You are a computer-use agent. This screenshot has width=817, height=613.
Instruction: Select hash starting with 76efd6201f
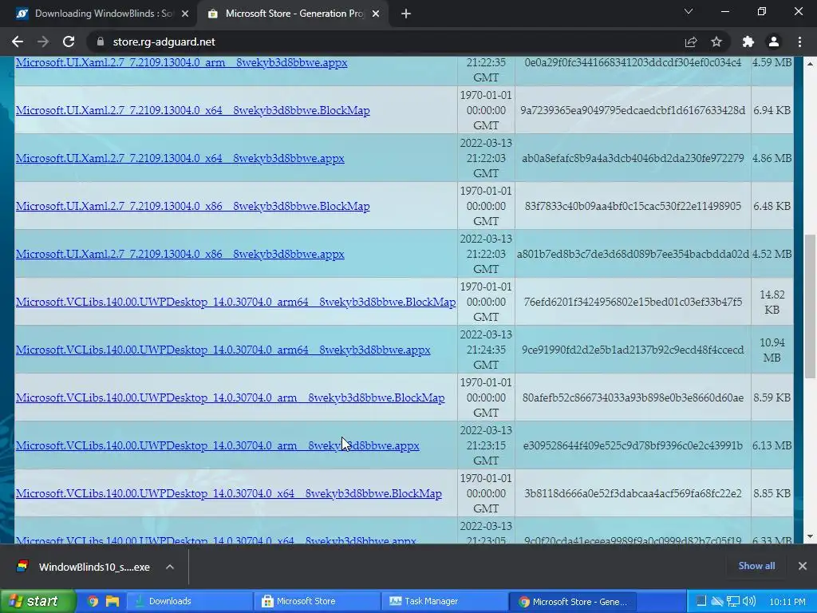[x=633, y=303]
